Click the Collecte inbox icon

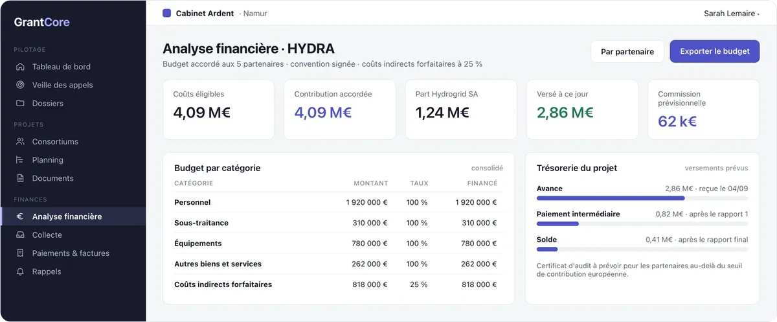[20, 235]
